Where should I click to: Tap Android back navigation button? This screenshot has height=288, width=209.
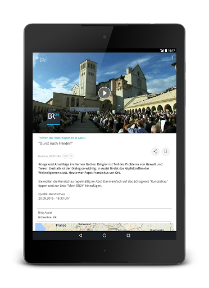click(x=80, y=235)
